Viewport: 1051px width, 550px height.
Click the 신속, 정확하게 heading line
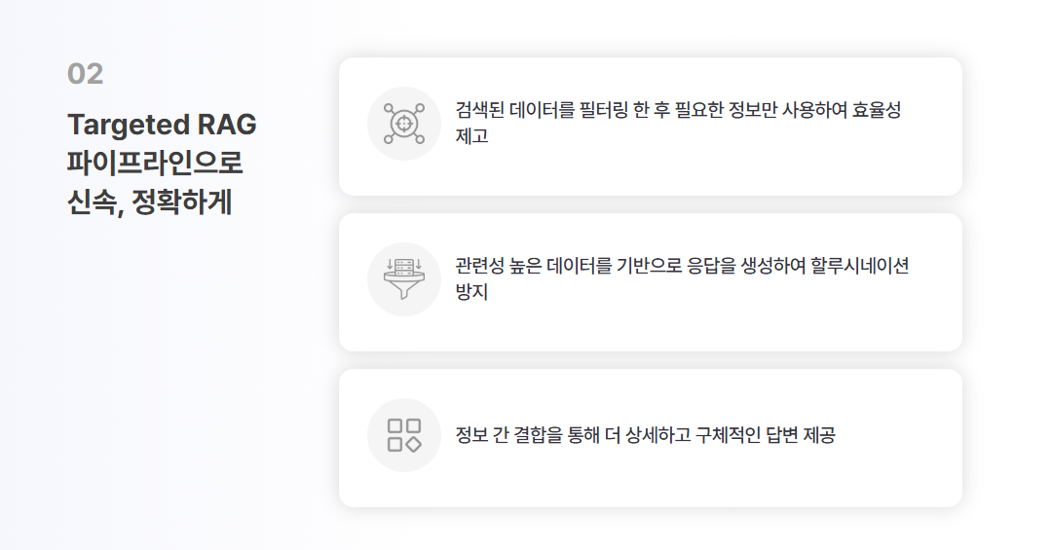point(149,202)
